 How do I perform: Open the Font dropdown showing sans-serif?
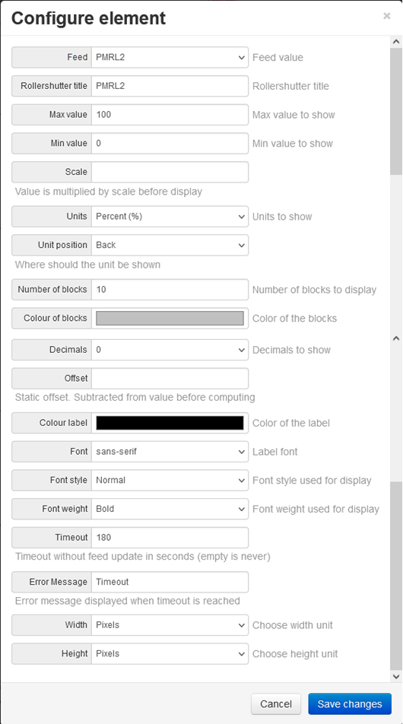(x=170, y=452)
